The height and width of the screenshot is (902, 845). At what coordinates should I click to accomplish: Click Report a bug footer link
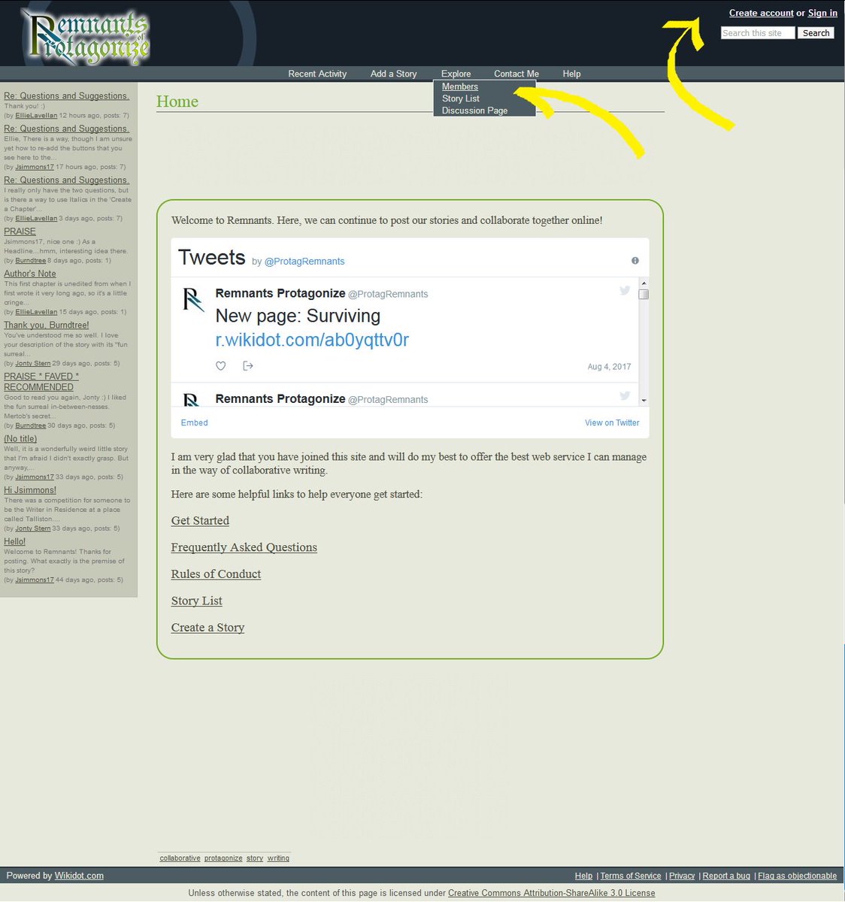(726, 876)
